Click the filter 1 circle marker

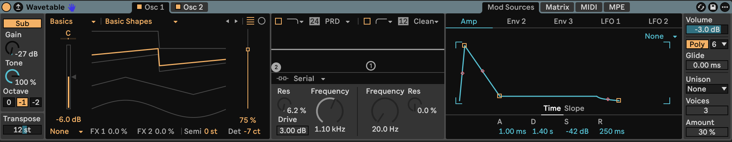371,66
